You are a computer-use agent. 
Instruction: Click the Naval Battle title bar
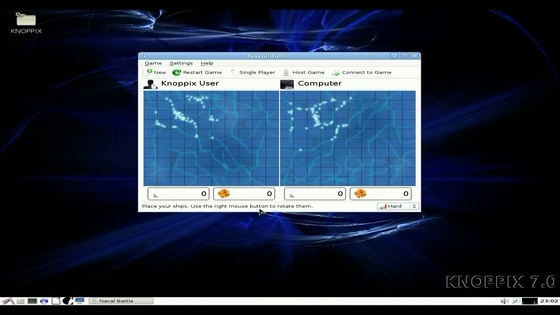click(x=269, y=56)
